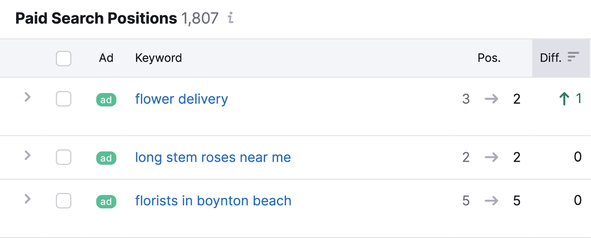
Task: Click the position arrow in florists boynton beach row
Action: [x=491, y=201]
